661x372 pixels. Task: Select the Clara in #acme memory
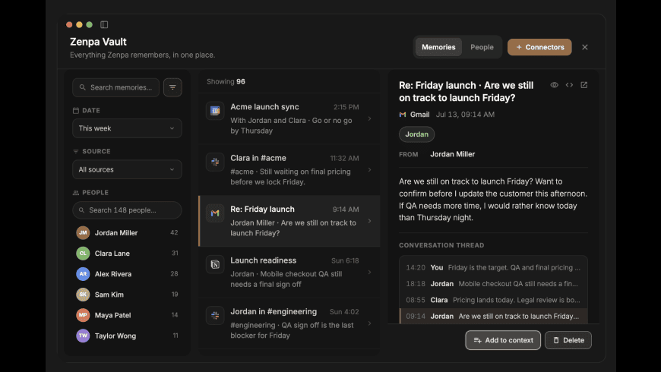(289, 170)
